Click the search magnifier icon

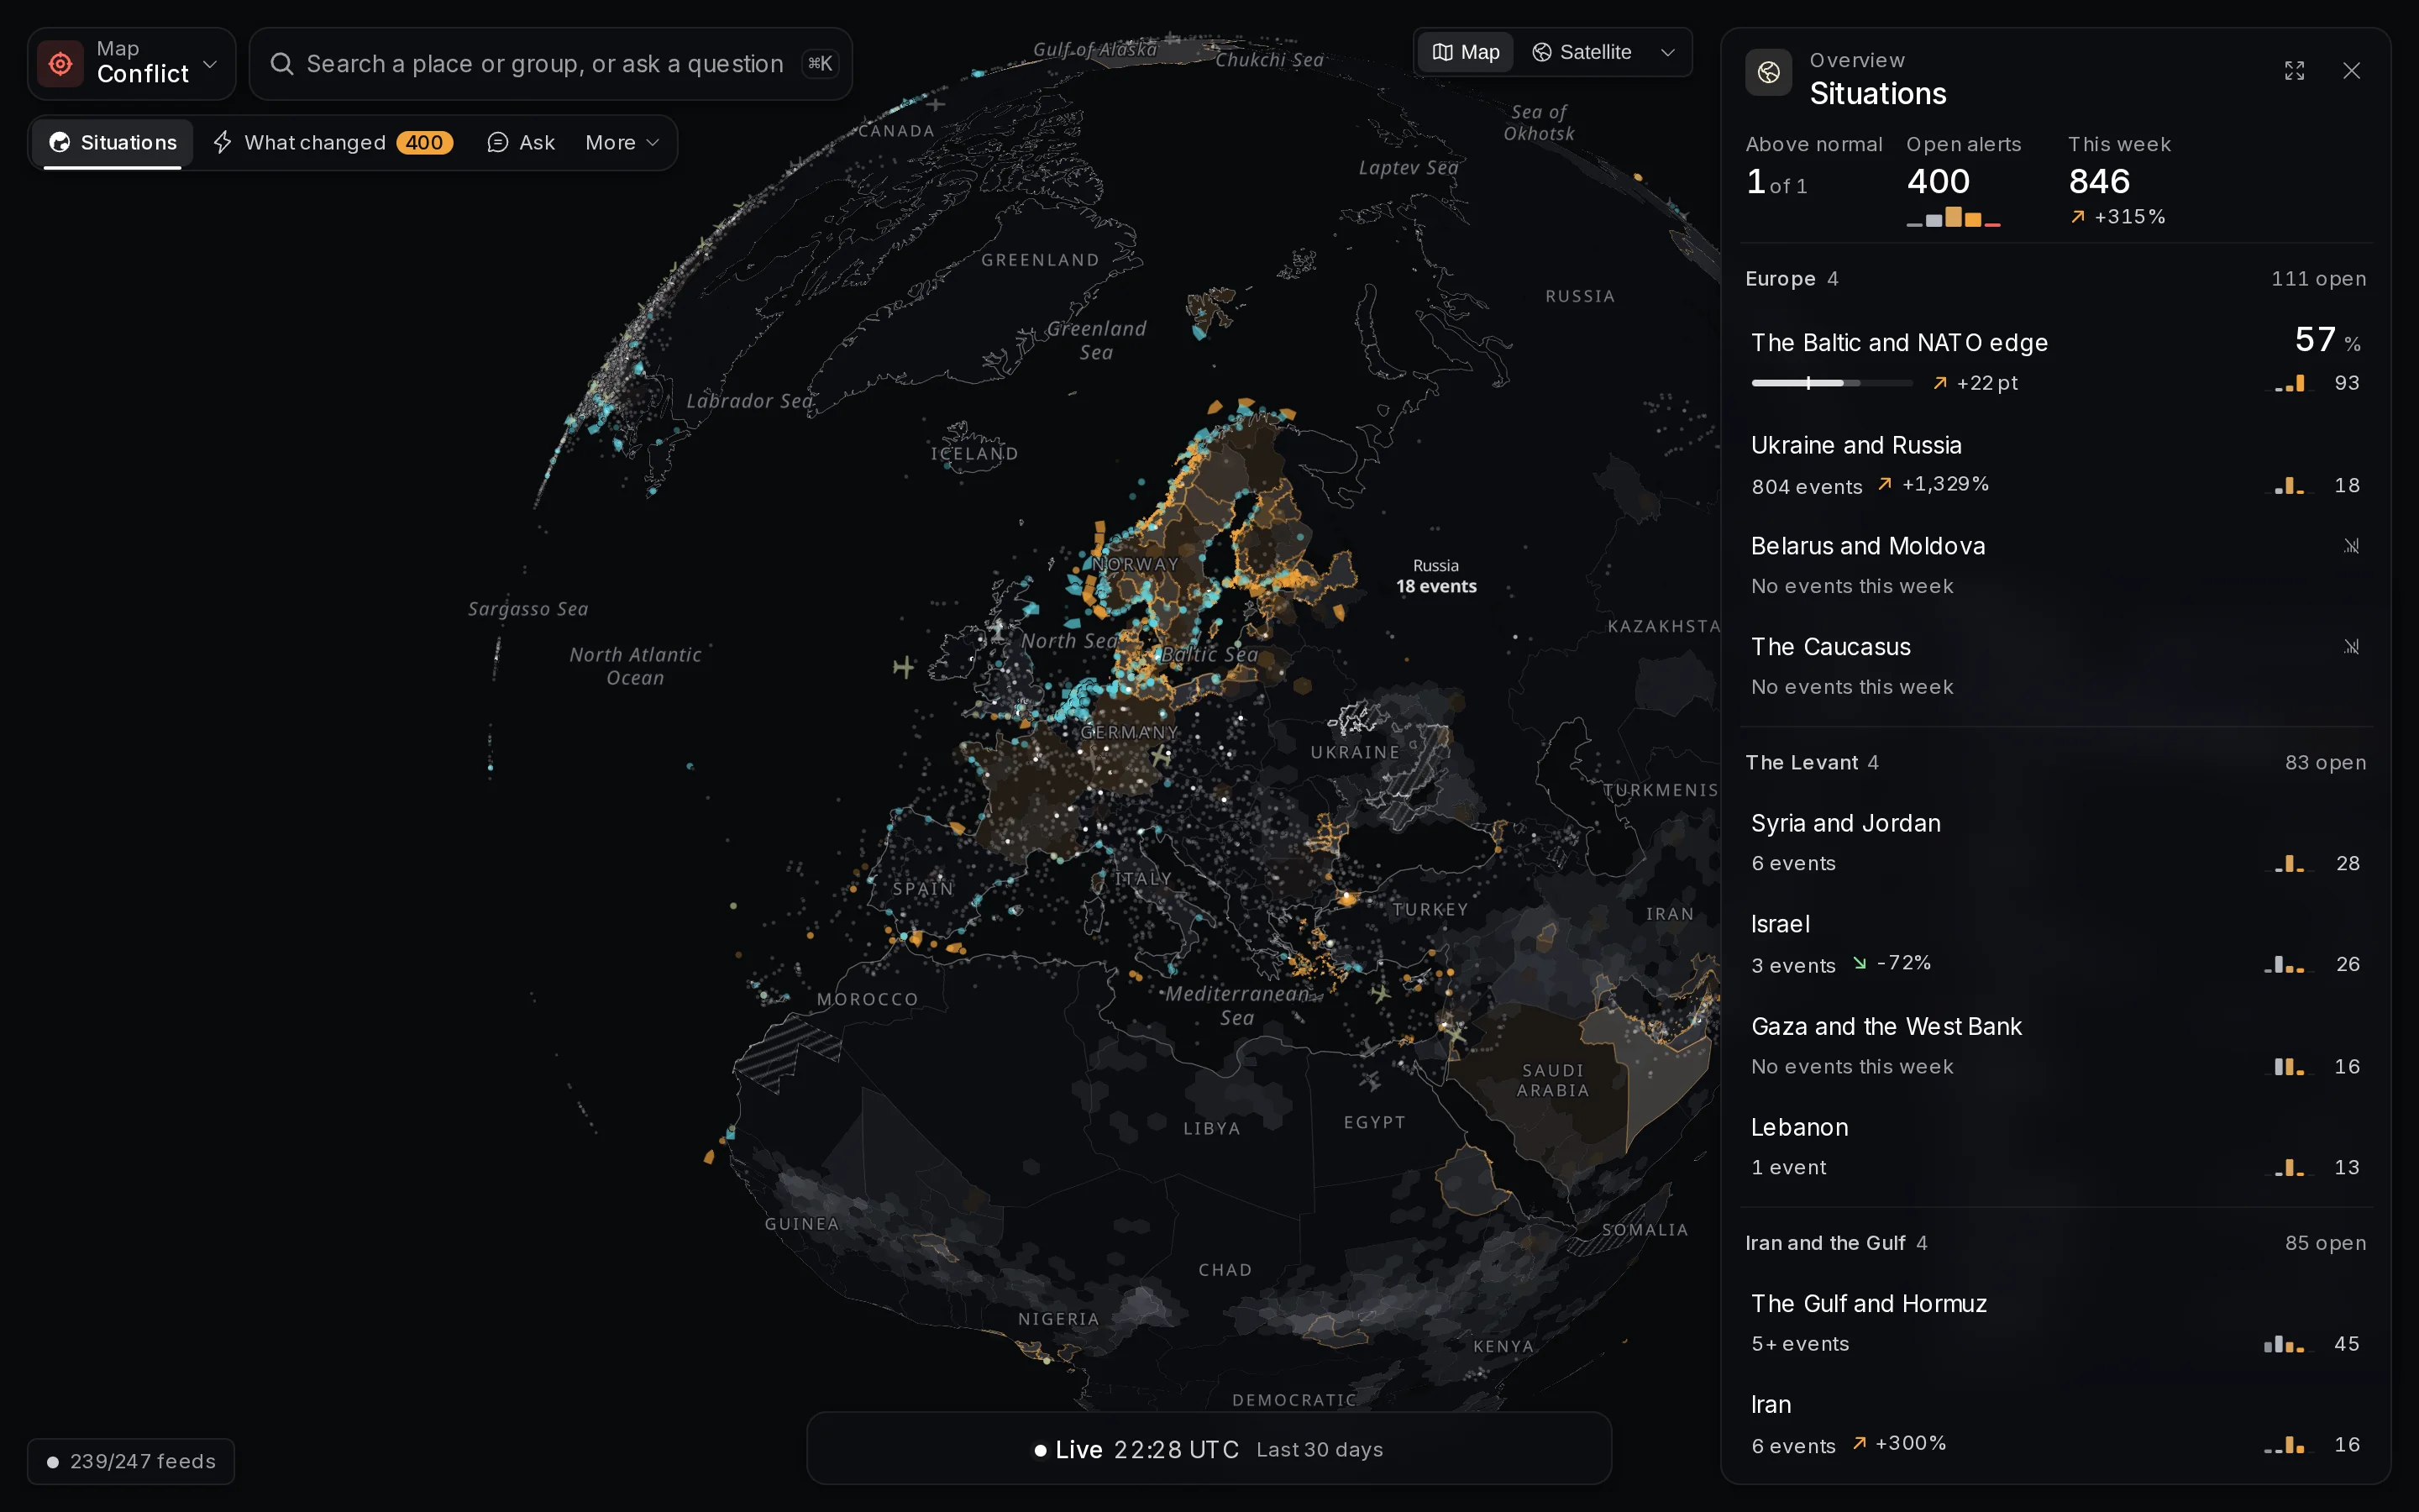(x=282, y=64)
